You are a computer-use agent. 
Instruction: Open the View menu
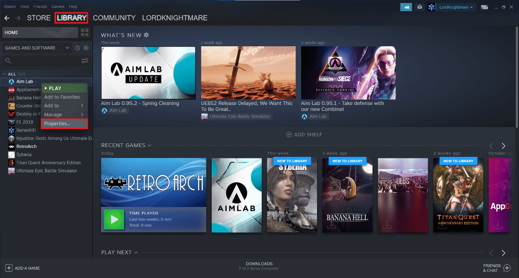[25, 6]
